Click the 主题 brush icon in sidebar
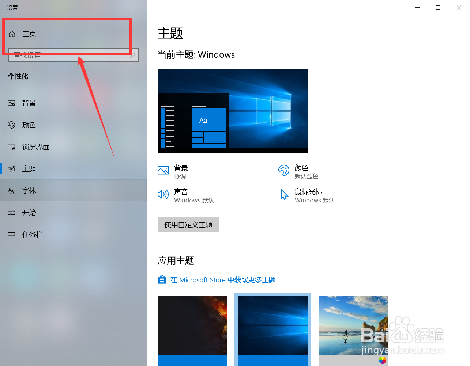470x366 pixels. (x=11, y=169)
